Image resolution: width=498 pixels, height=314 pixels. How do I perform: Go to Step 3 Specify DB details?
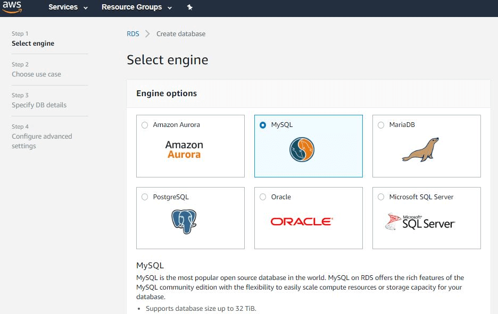39,100
